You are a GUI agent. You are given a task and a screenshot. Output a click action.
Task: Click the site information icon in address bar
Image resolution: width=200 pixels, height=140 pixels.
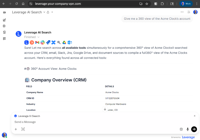coord(31,4)
